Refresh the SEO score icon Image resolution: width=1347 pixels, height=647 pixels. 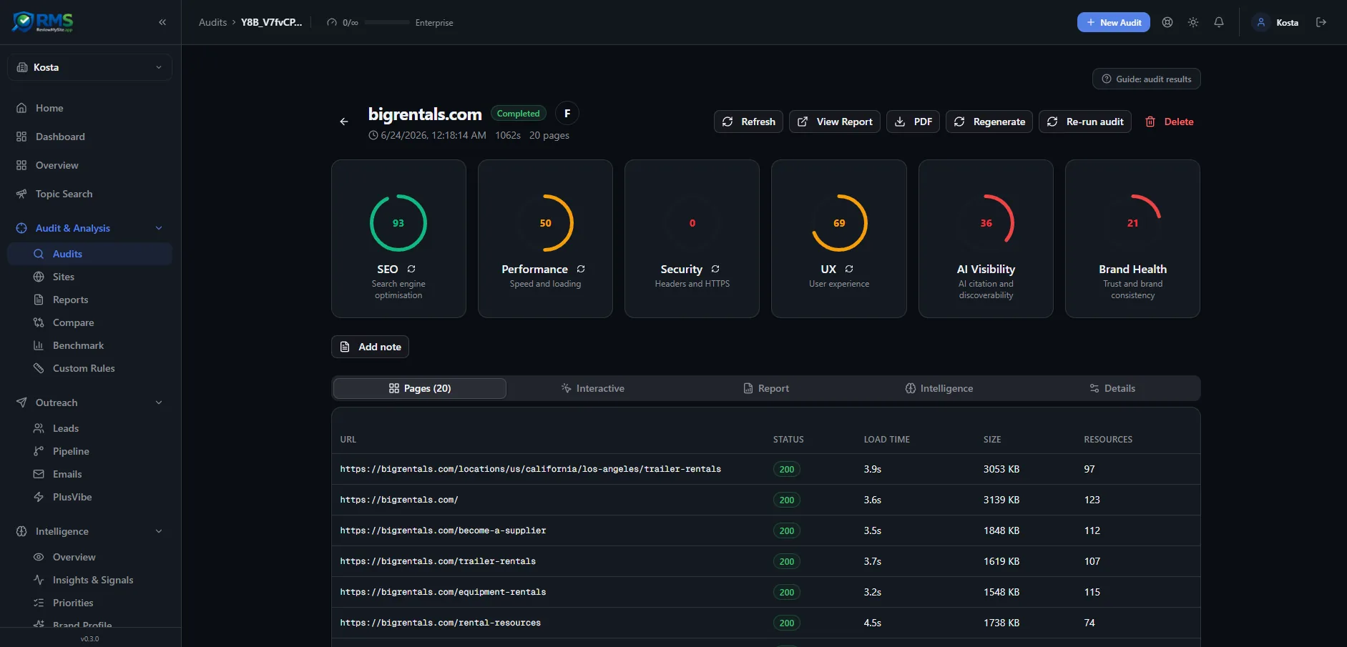coord(411,269)
